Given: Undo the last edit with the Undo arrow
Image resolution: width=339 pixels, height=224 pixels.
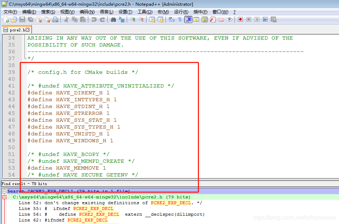Looking at the screenshot, I should [94, 19].
